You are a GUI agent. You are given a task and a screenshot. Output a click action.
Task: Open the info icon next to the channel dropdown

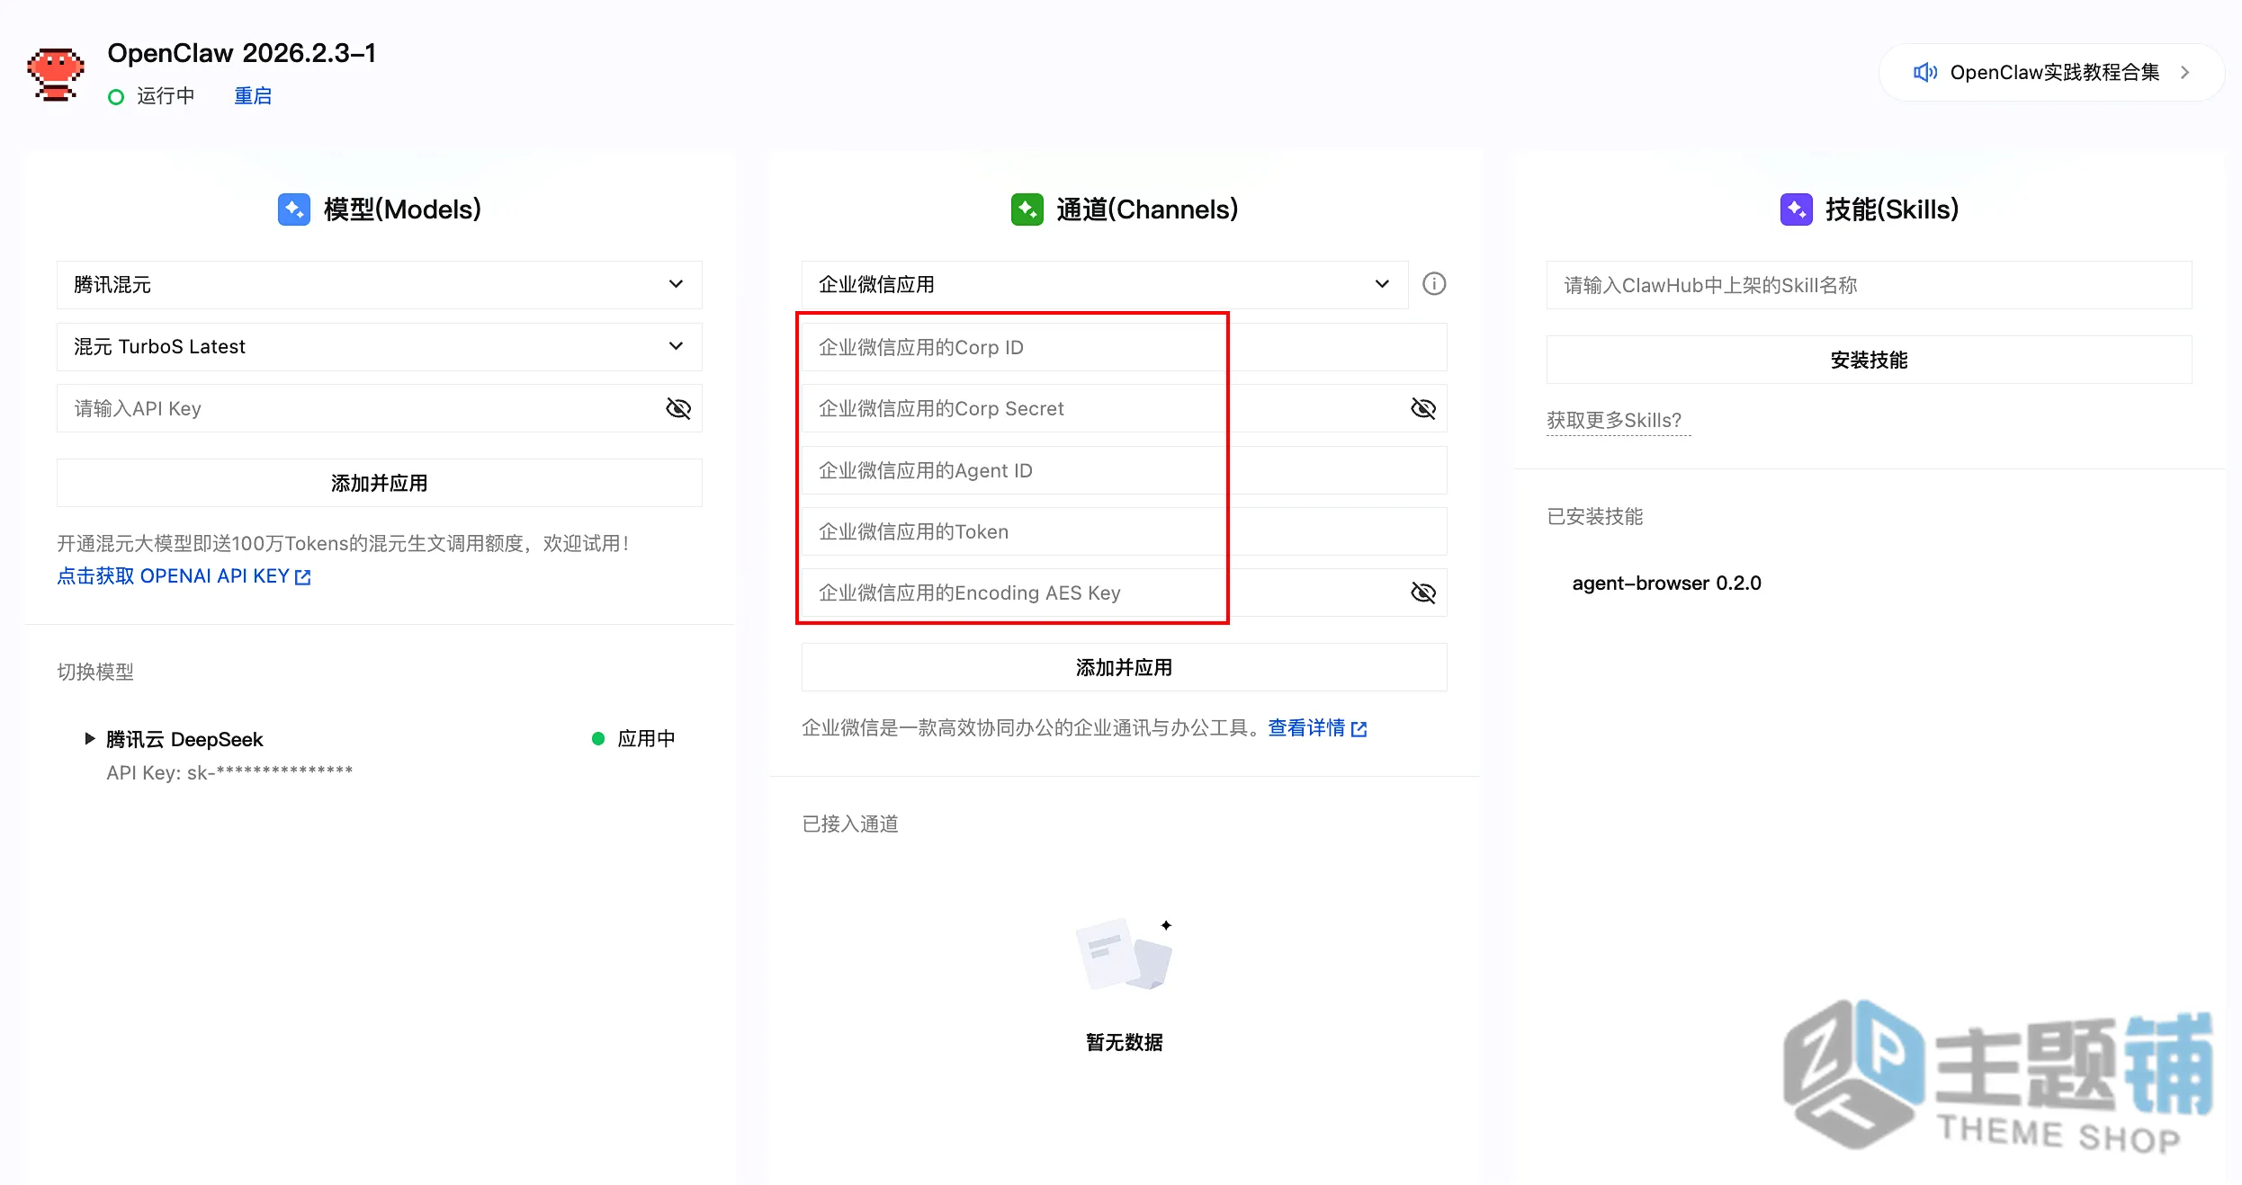[x=1434, y=284]
